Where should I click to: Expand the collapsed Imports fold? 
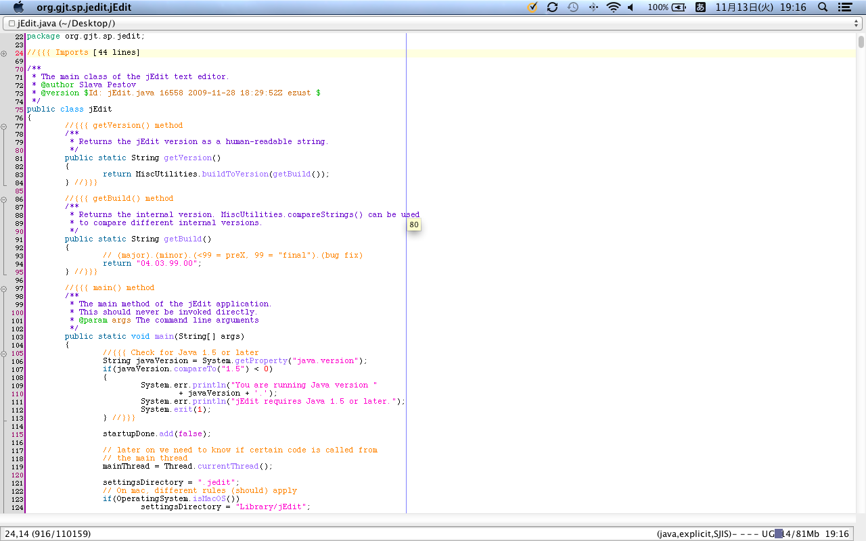point(4,53)
